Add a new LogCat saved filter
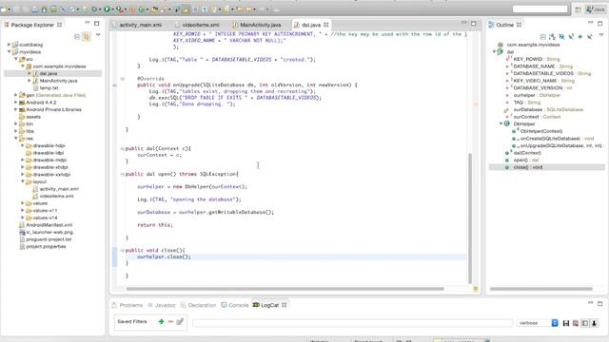Viewport: 609px width, 342px height. (x=161, y=321)
